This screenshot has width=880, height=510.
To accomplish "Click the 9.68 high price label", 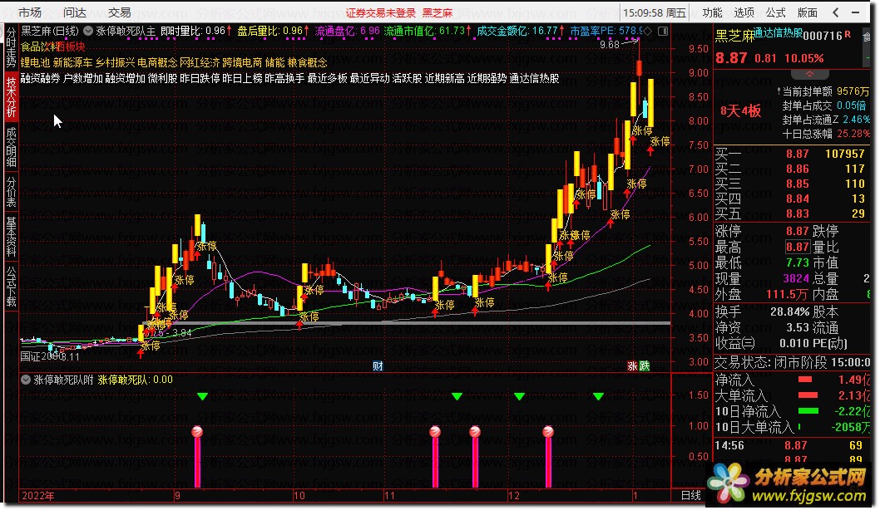I will (609, 45).
